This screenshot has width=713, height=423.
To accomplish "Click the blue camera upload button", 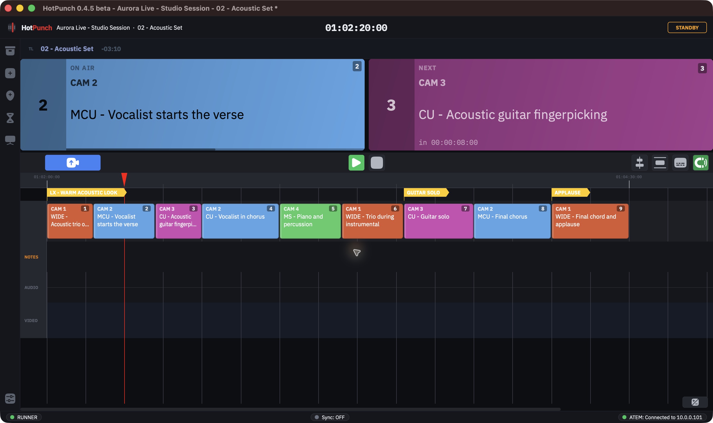I will click(x=73, y=163).
